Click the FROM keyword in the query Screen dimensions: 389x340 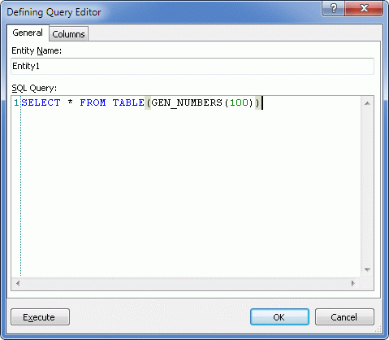(x=93, y=102)
